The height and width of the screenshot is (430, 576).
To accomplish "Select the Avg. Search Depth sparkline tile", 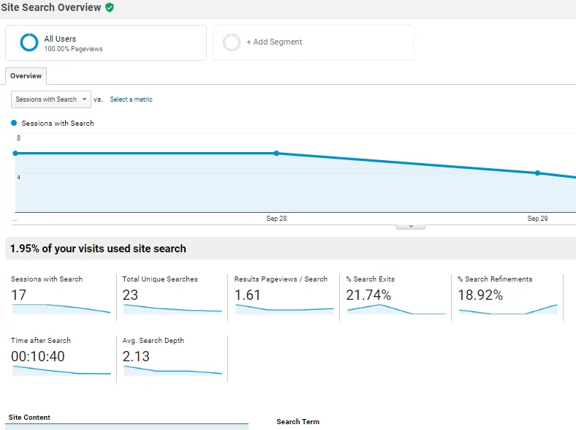I will pyautogui.click(x=173, y=358).
